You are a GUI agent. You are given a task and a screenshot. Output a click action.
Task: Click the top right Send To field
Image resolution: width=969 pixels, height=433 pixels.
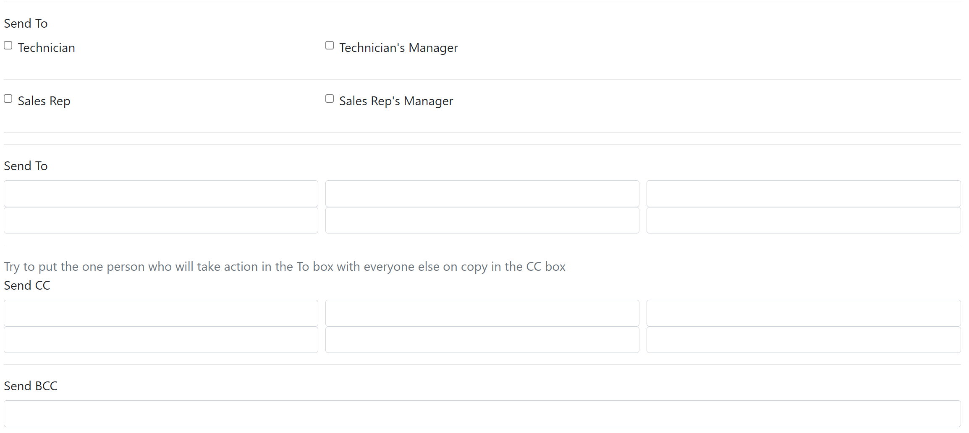(804, 194)
